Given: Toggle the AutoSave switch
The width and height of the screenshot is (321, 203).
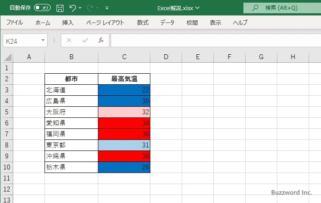Looking at the screenshot, I should coord(42,8).
